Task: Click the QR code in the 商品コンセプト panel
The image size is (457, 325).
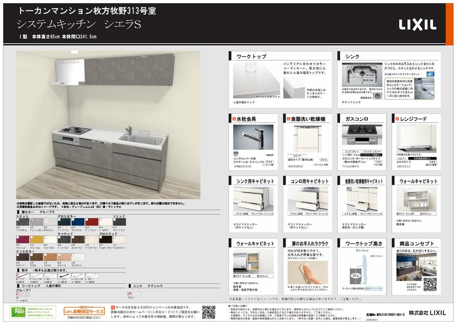Action: pyautogui.click(x=430, y=284)
